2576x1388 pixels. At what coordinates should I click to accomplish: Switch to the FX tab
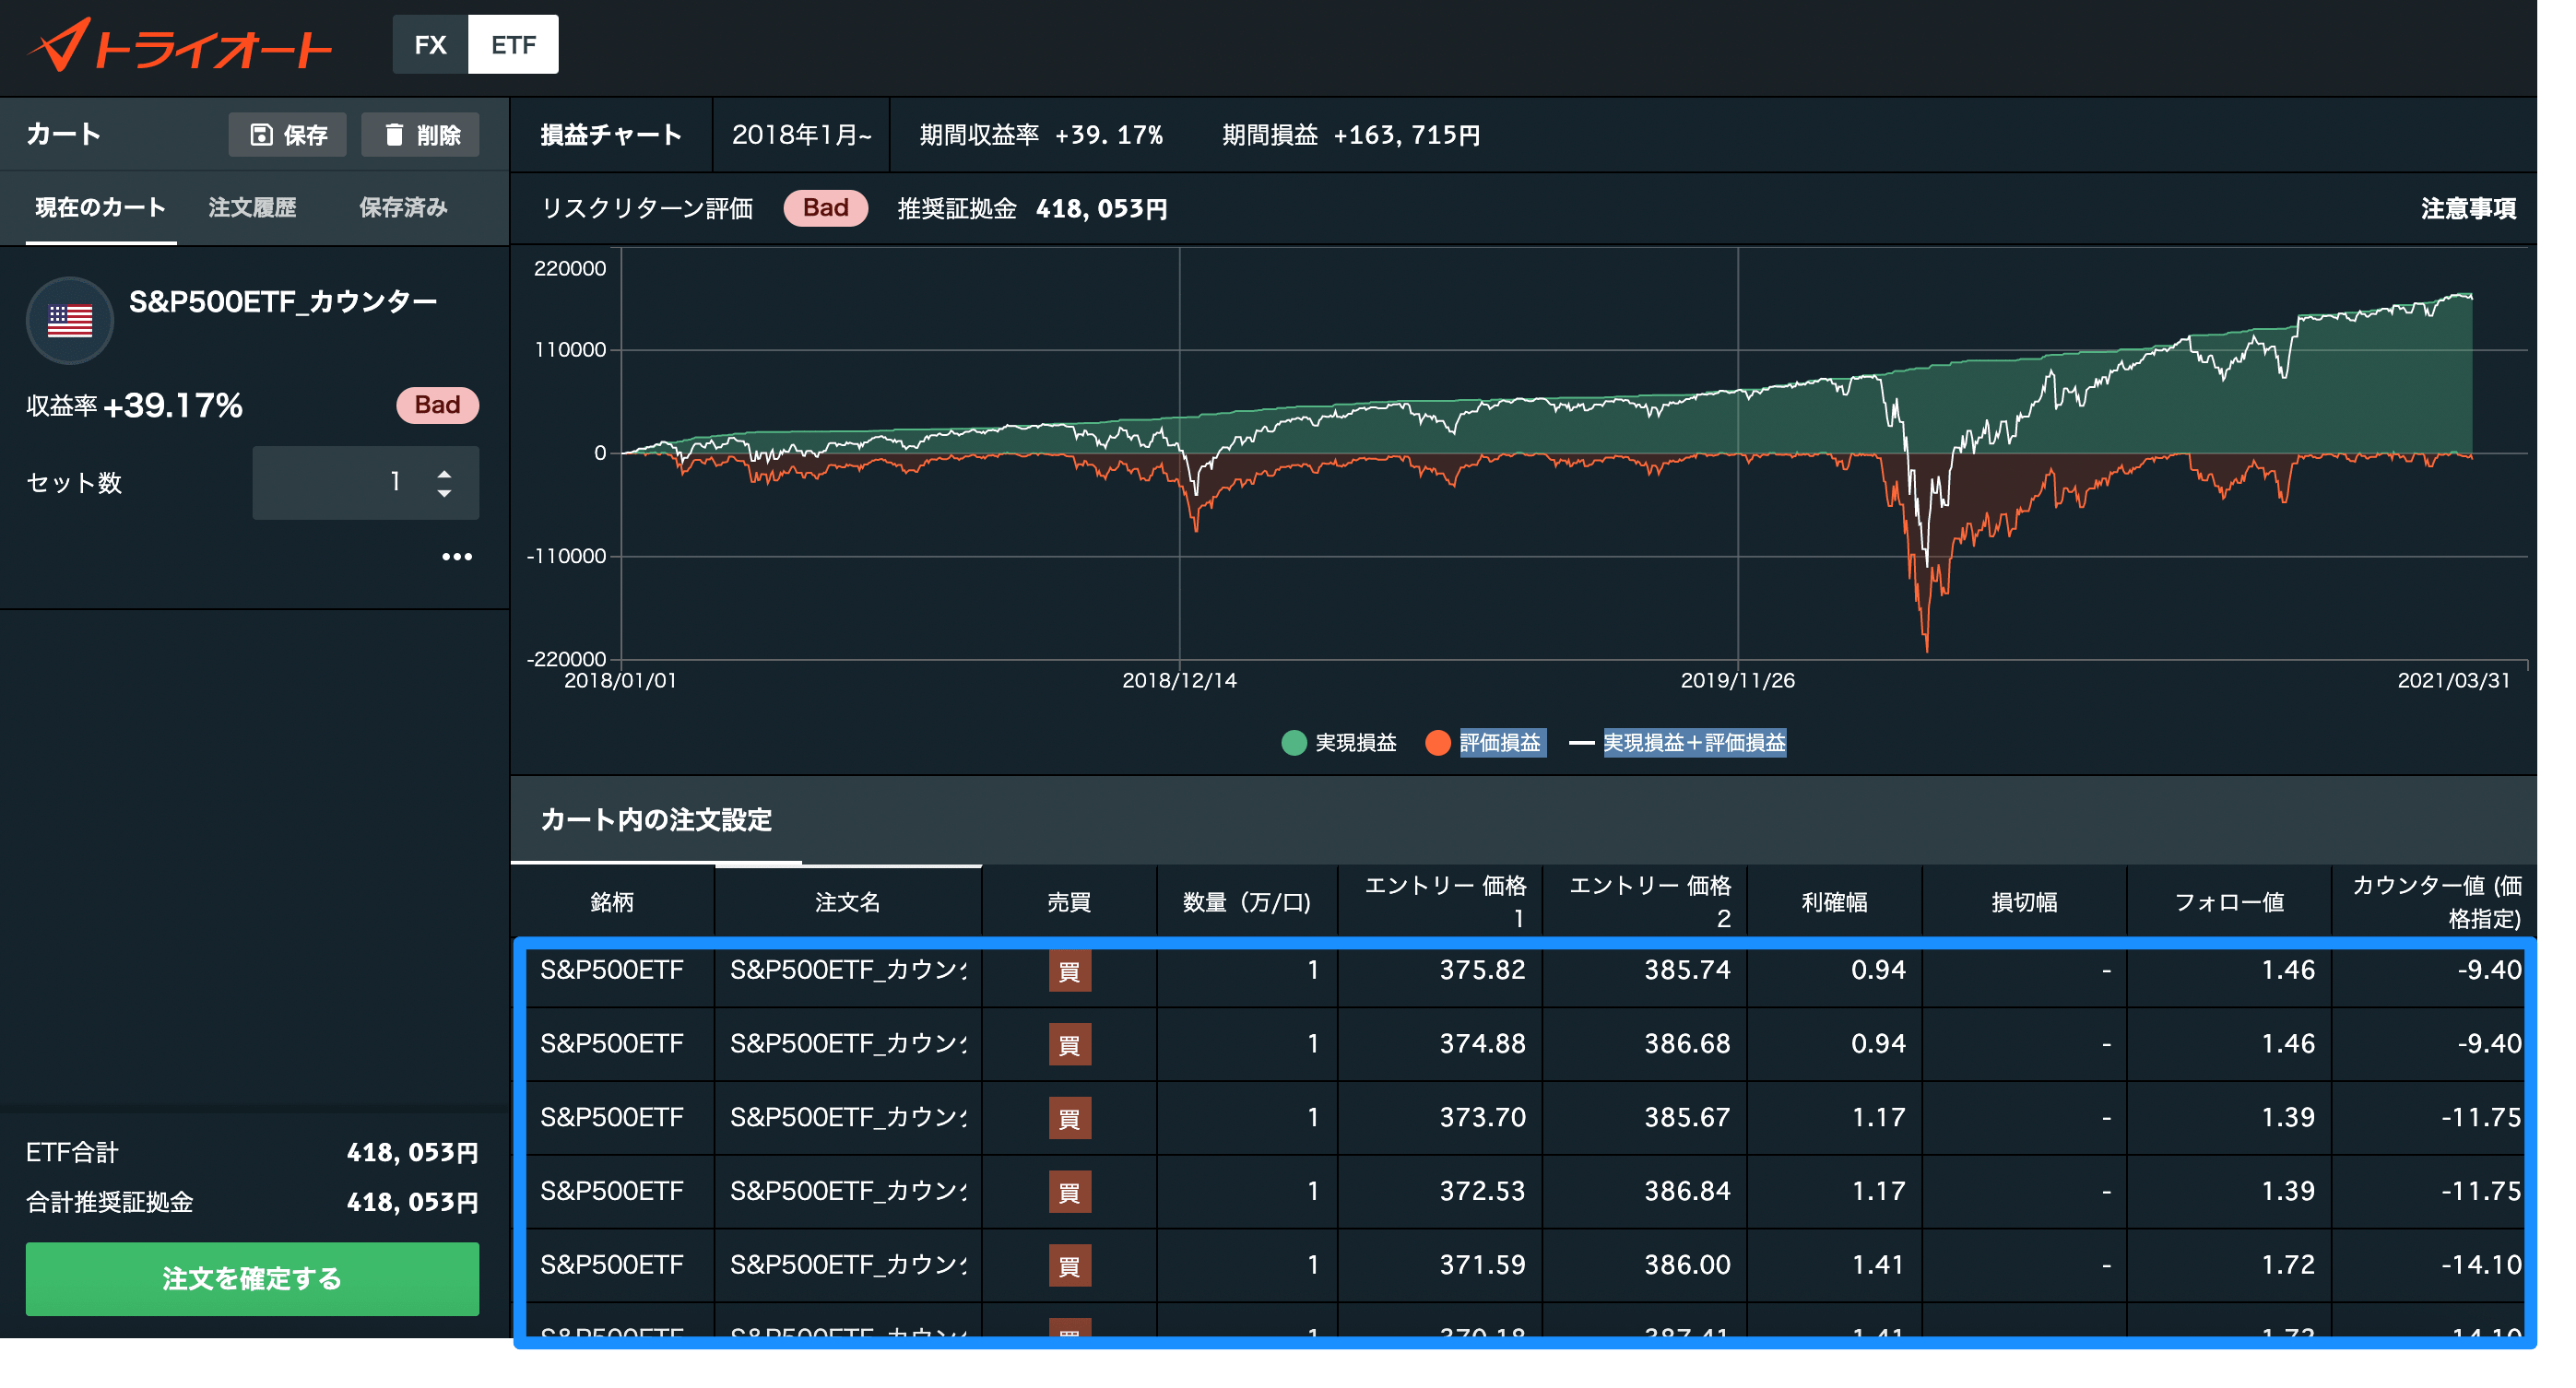click(430, 45)
